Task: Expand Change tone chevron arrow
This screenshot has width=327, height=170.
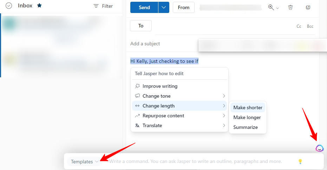Action: click(x=224, y=96)
